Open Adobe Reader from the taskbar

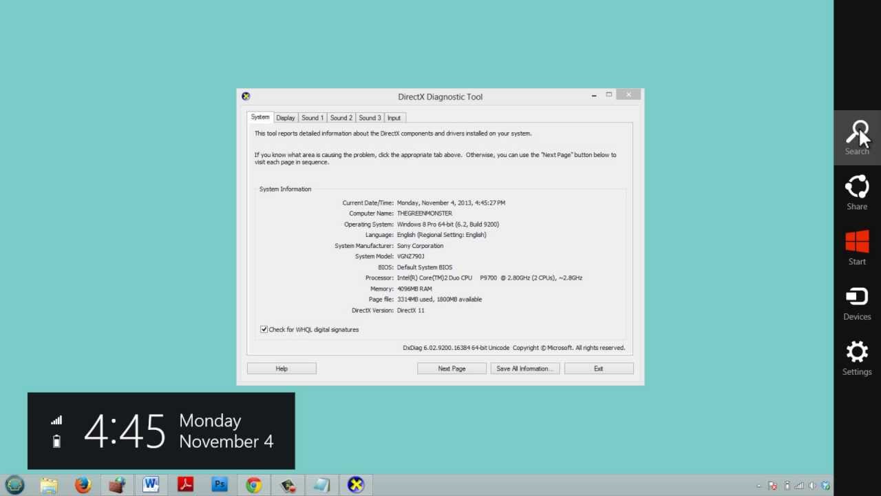185,485
